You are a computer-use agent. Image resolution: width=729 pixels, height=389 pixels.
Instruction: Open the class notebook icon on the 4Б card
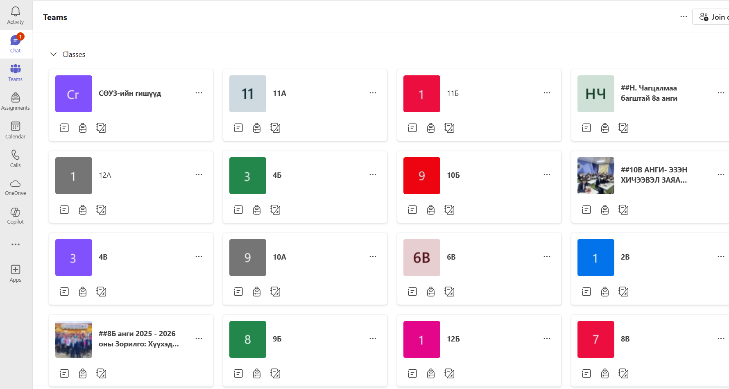coord(275,210)
